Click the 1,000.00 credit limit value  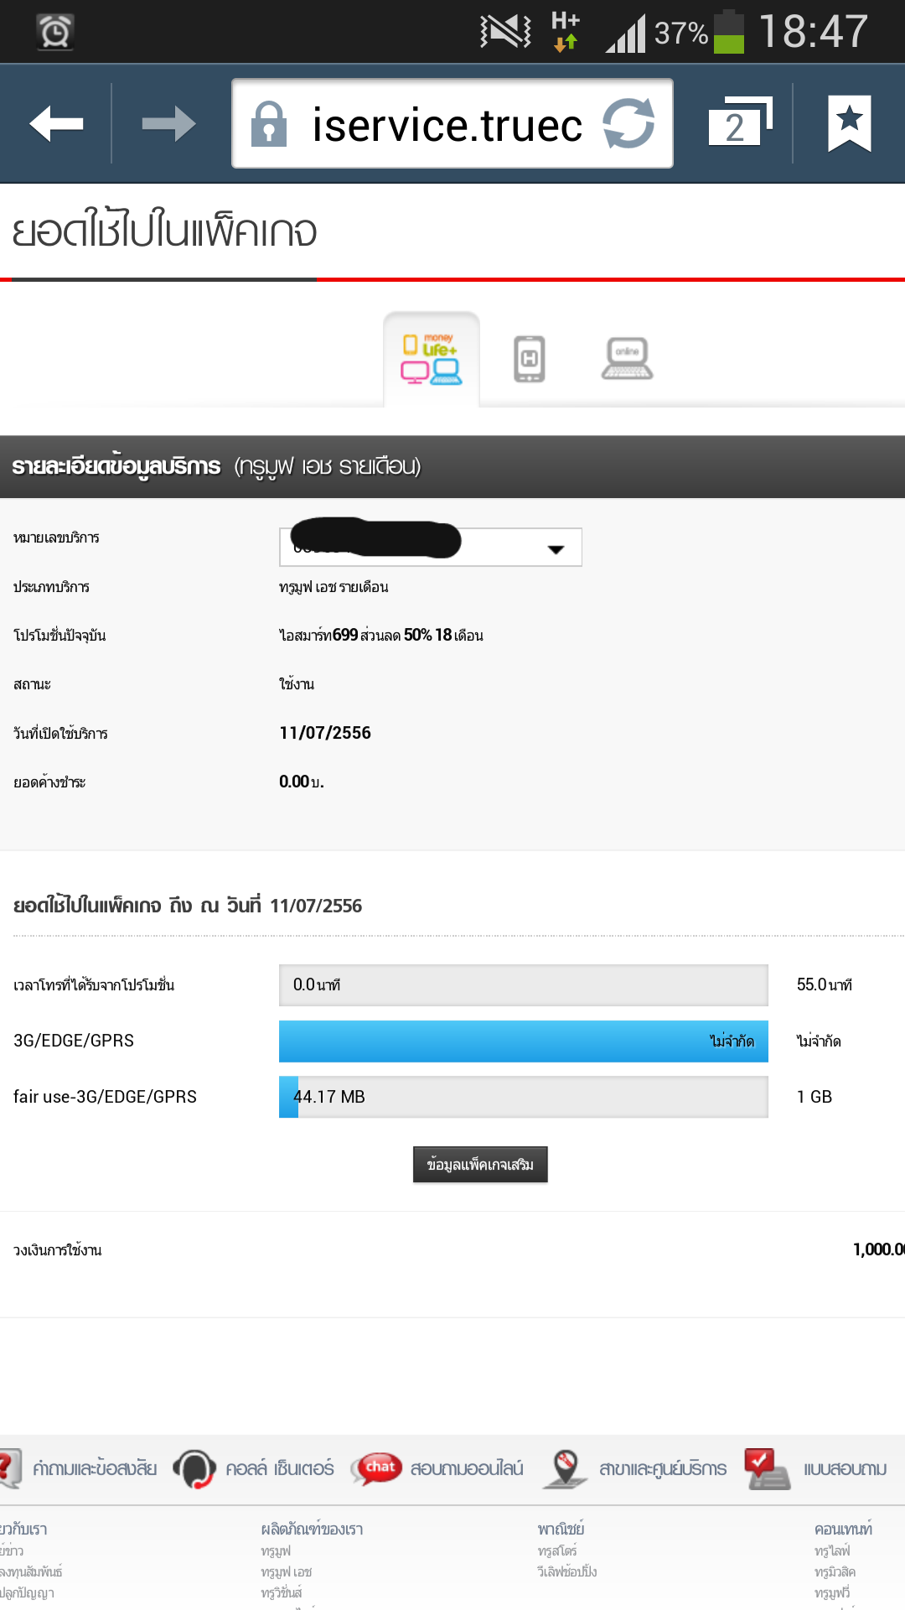tap(879, 1249)
